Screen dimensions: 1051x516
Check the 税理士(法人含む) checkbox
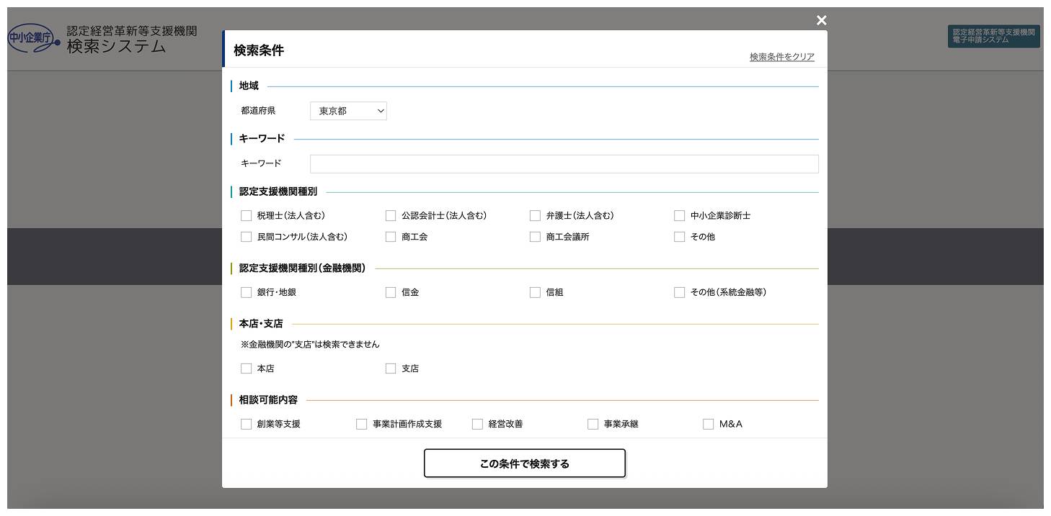[x=247, y=216]
